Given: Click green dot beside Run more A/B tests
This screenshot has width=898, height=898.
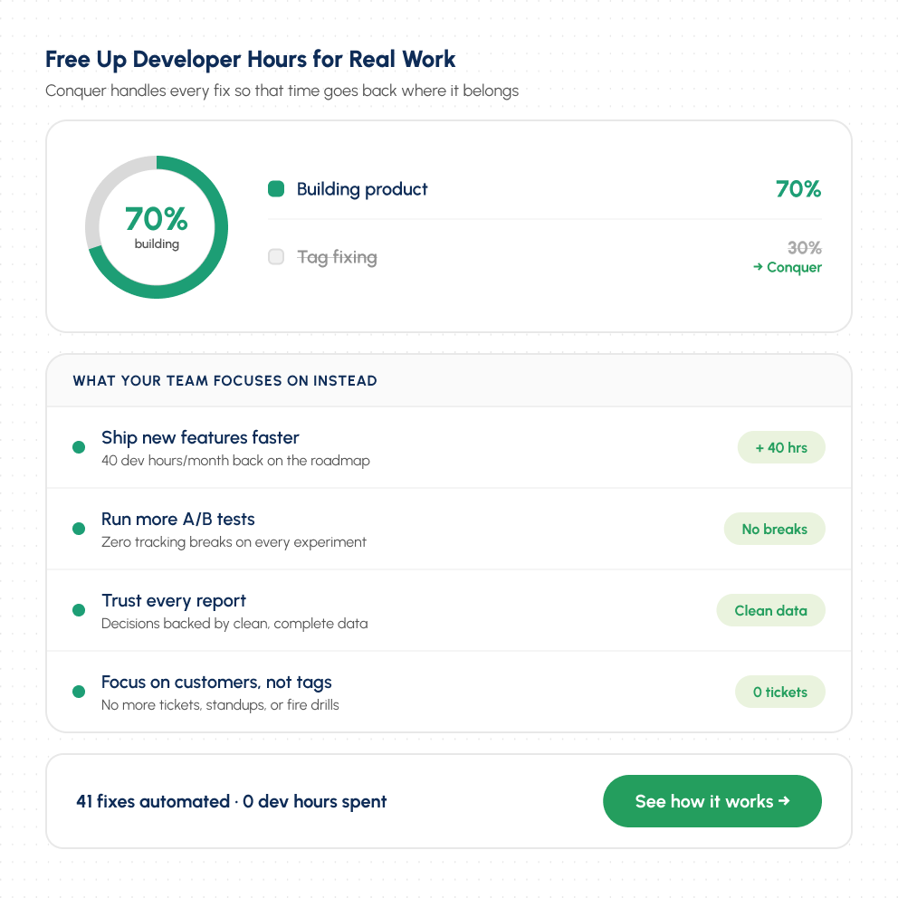Looking at the screenshot, I should click(79, 529).
